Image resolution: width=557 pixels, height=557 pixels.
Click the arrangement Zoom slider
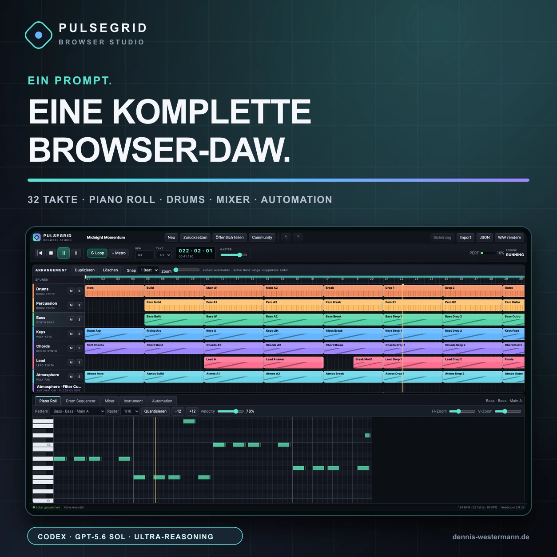(187, 270)
